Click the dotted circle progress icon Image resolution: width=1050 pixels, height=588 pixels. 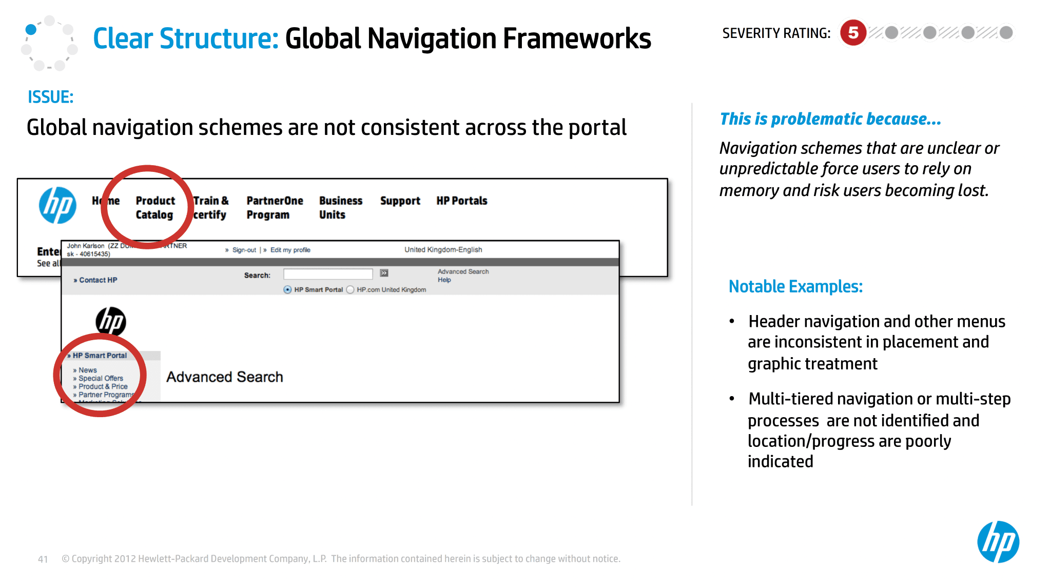click(x=49, y=43)
